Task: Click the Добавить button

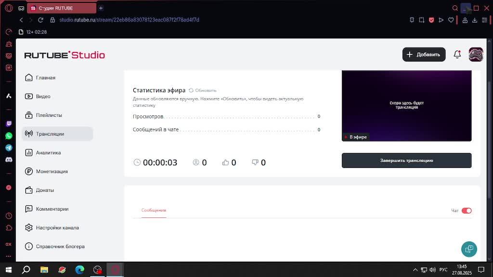Action: pos(424,54)
